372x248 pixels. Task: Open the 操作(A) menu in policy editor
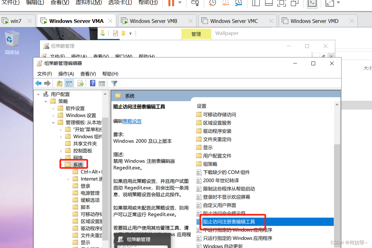pos(66,74)
